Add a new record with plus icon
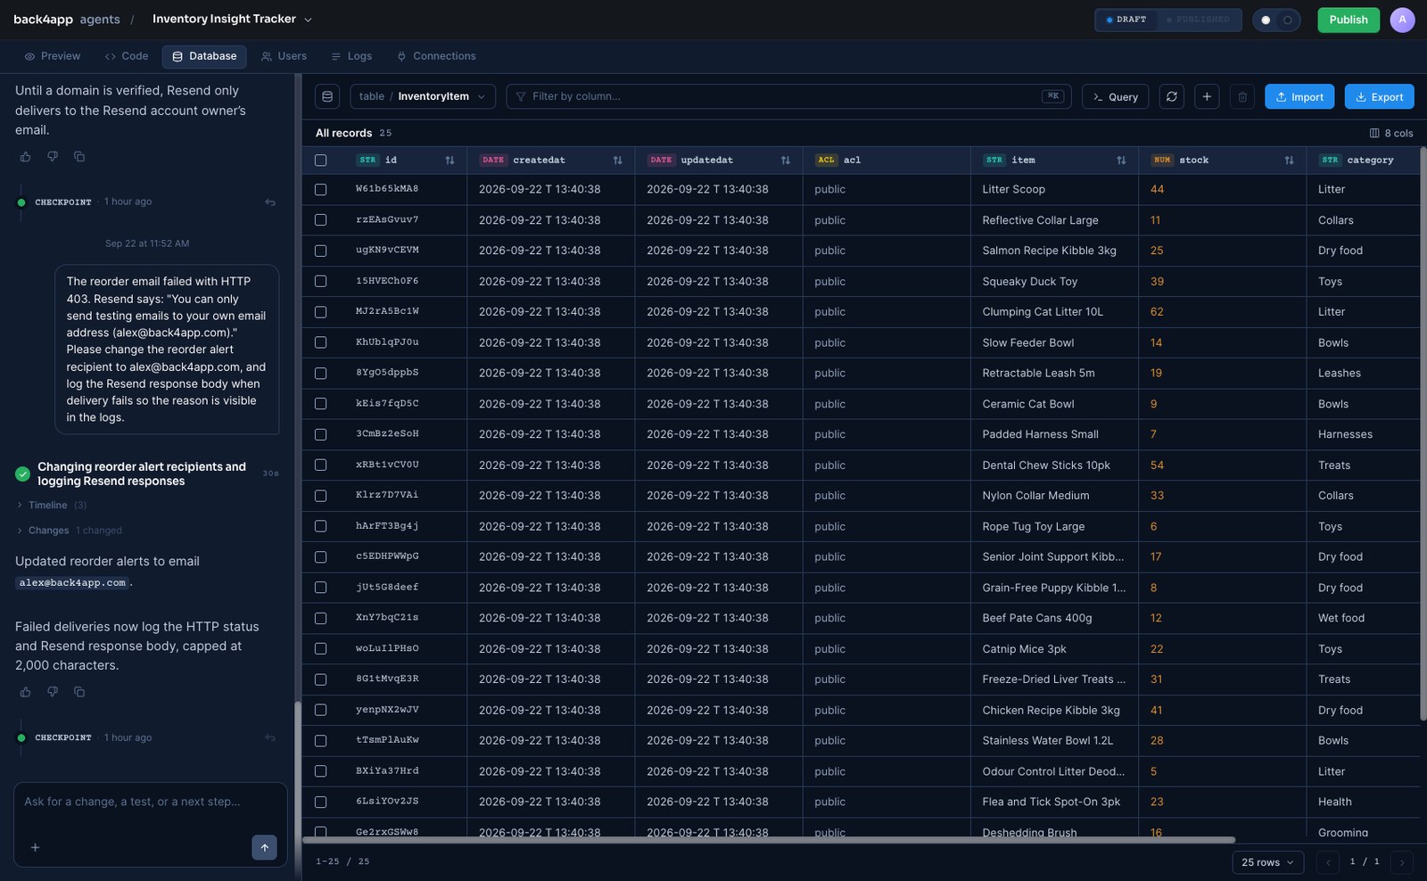This screenshot has height=881, width=1427. (x=1207, y=96)
